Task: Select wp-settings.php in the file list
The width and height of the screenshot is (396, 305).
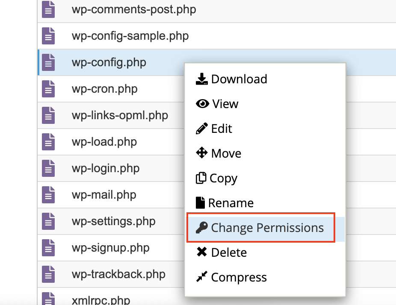Action: point(113,221)
